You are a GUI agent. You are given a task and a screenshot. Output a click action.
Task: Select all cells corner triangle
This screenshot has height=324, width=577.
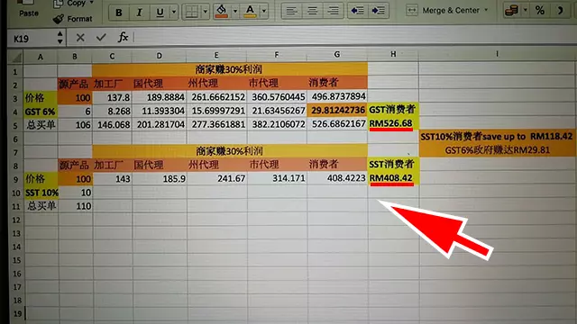pyautogui.click(x=16, y=58)
